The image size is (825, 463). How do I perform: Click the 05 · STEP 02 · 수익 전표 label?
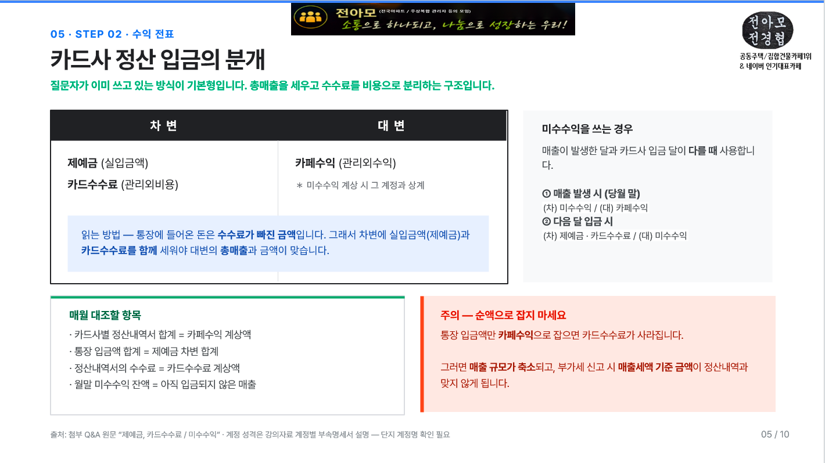click(x=112, y=34)
